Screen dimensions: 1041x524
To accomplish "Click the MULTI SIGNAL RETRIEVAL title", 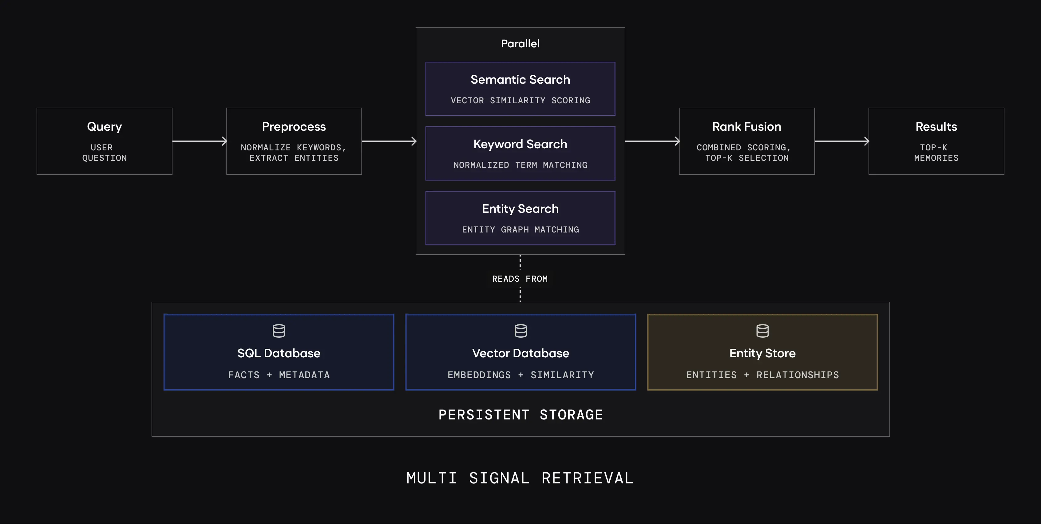I will [520, 478].
